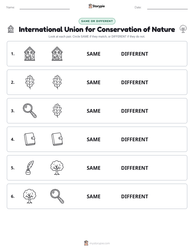Click the first notebook icon in row 4

tap(30, 139)
